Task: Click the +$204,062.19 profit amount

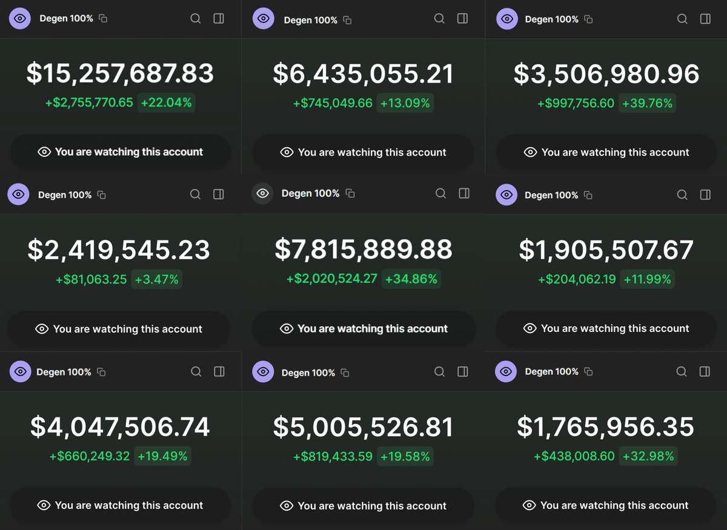Action: (577, 279)
